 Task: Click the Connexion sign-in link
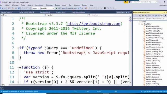[163, 5]
